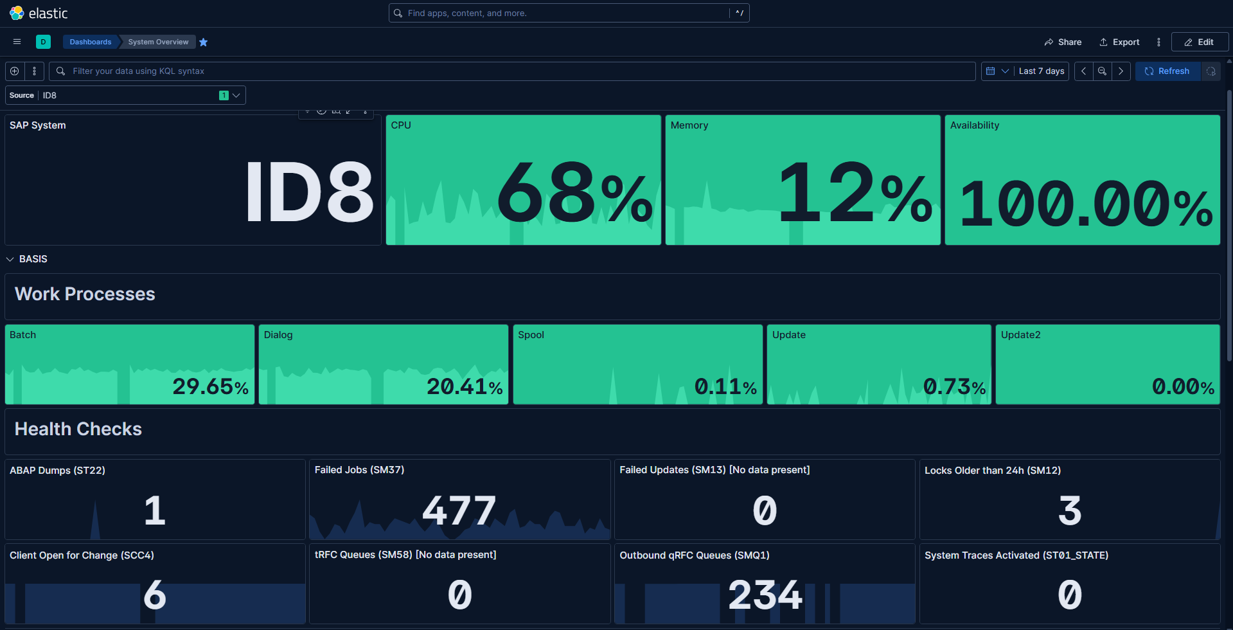
Task: Open the Elastic home logo
Action: [39, 13]
